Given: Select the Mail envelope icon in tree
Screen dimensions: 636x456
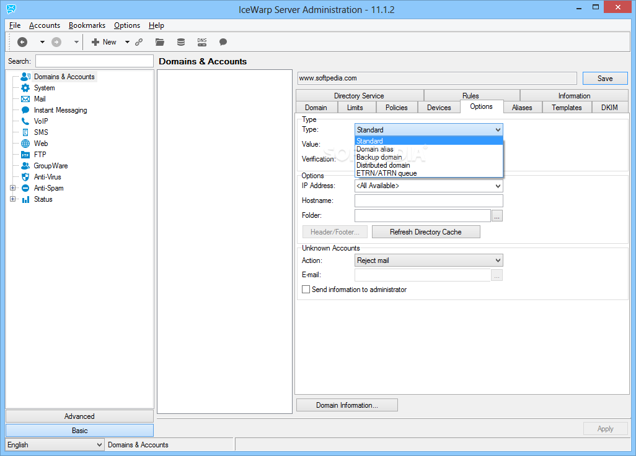Looking at the screenshot, I should pyautogui.click(x=25, y=99).
